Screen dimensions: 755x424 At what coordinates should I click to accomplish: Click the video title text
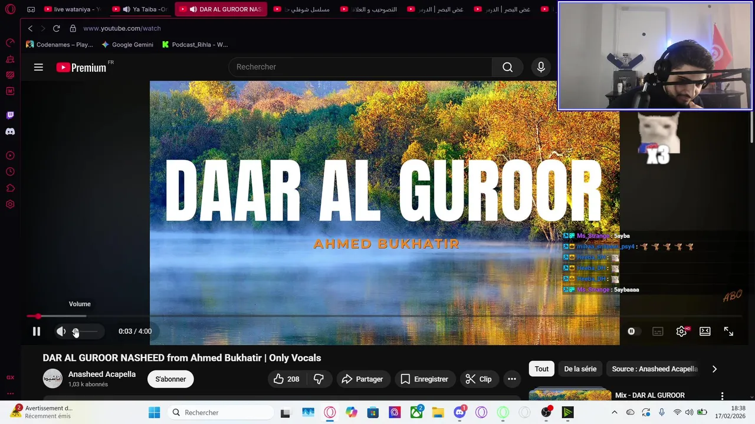tap(182, 358)
